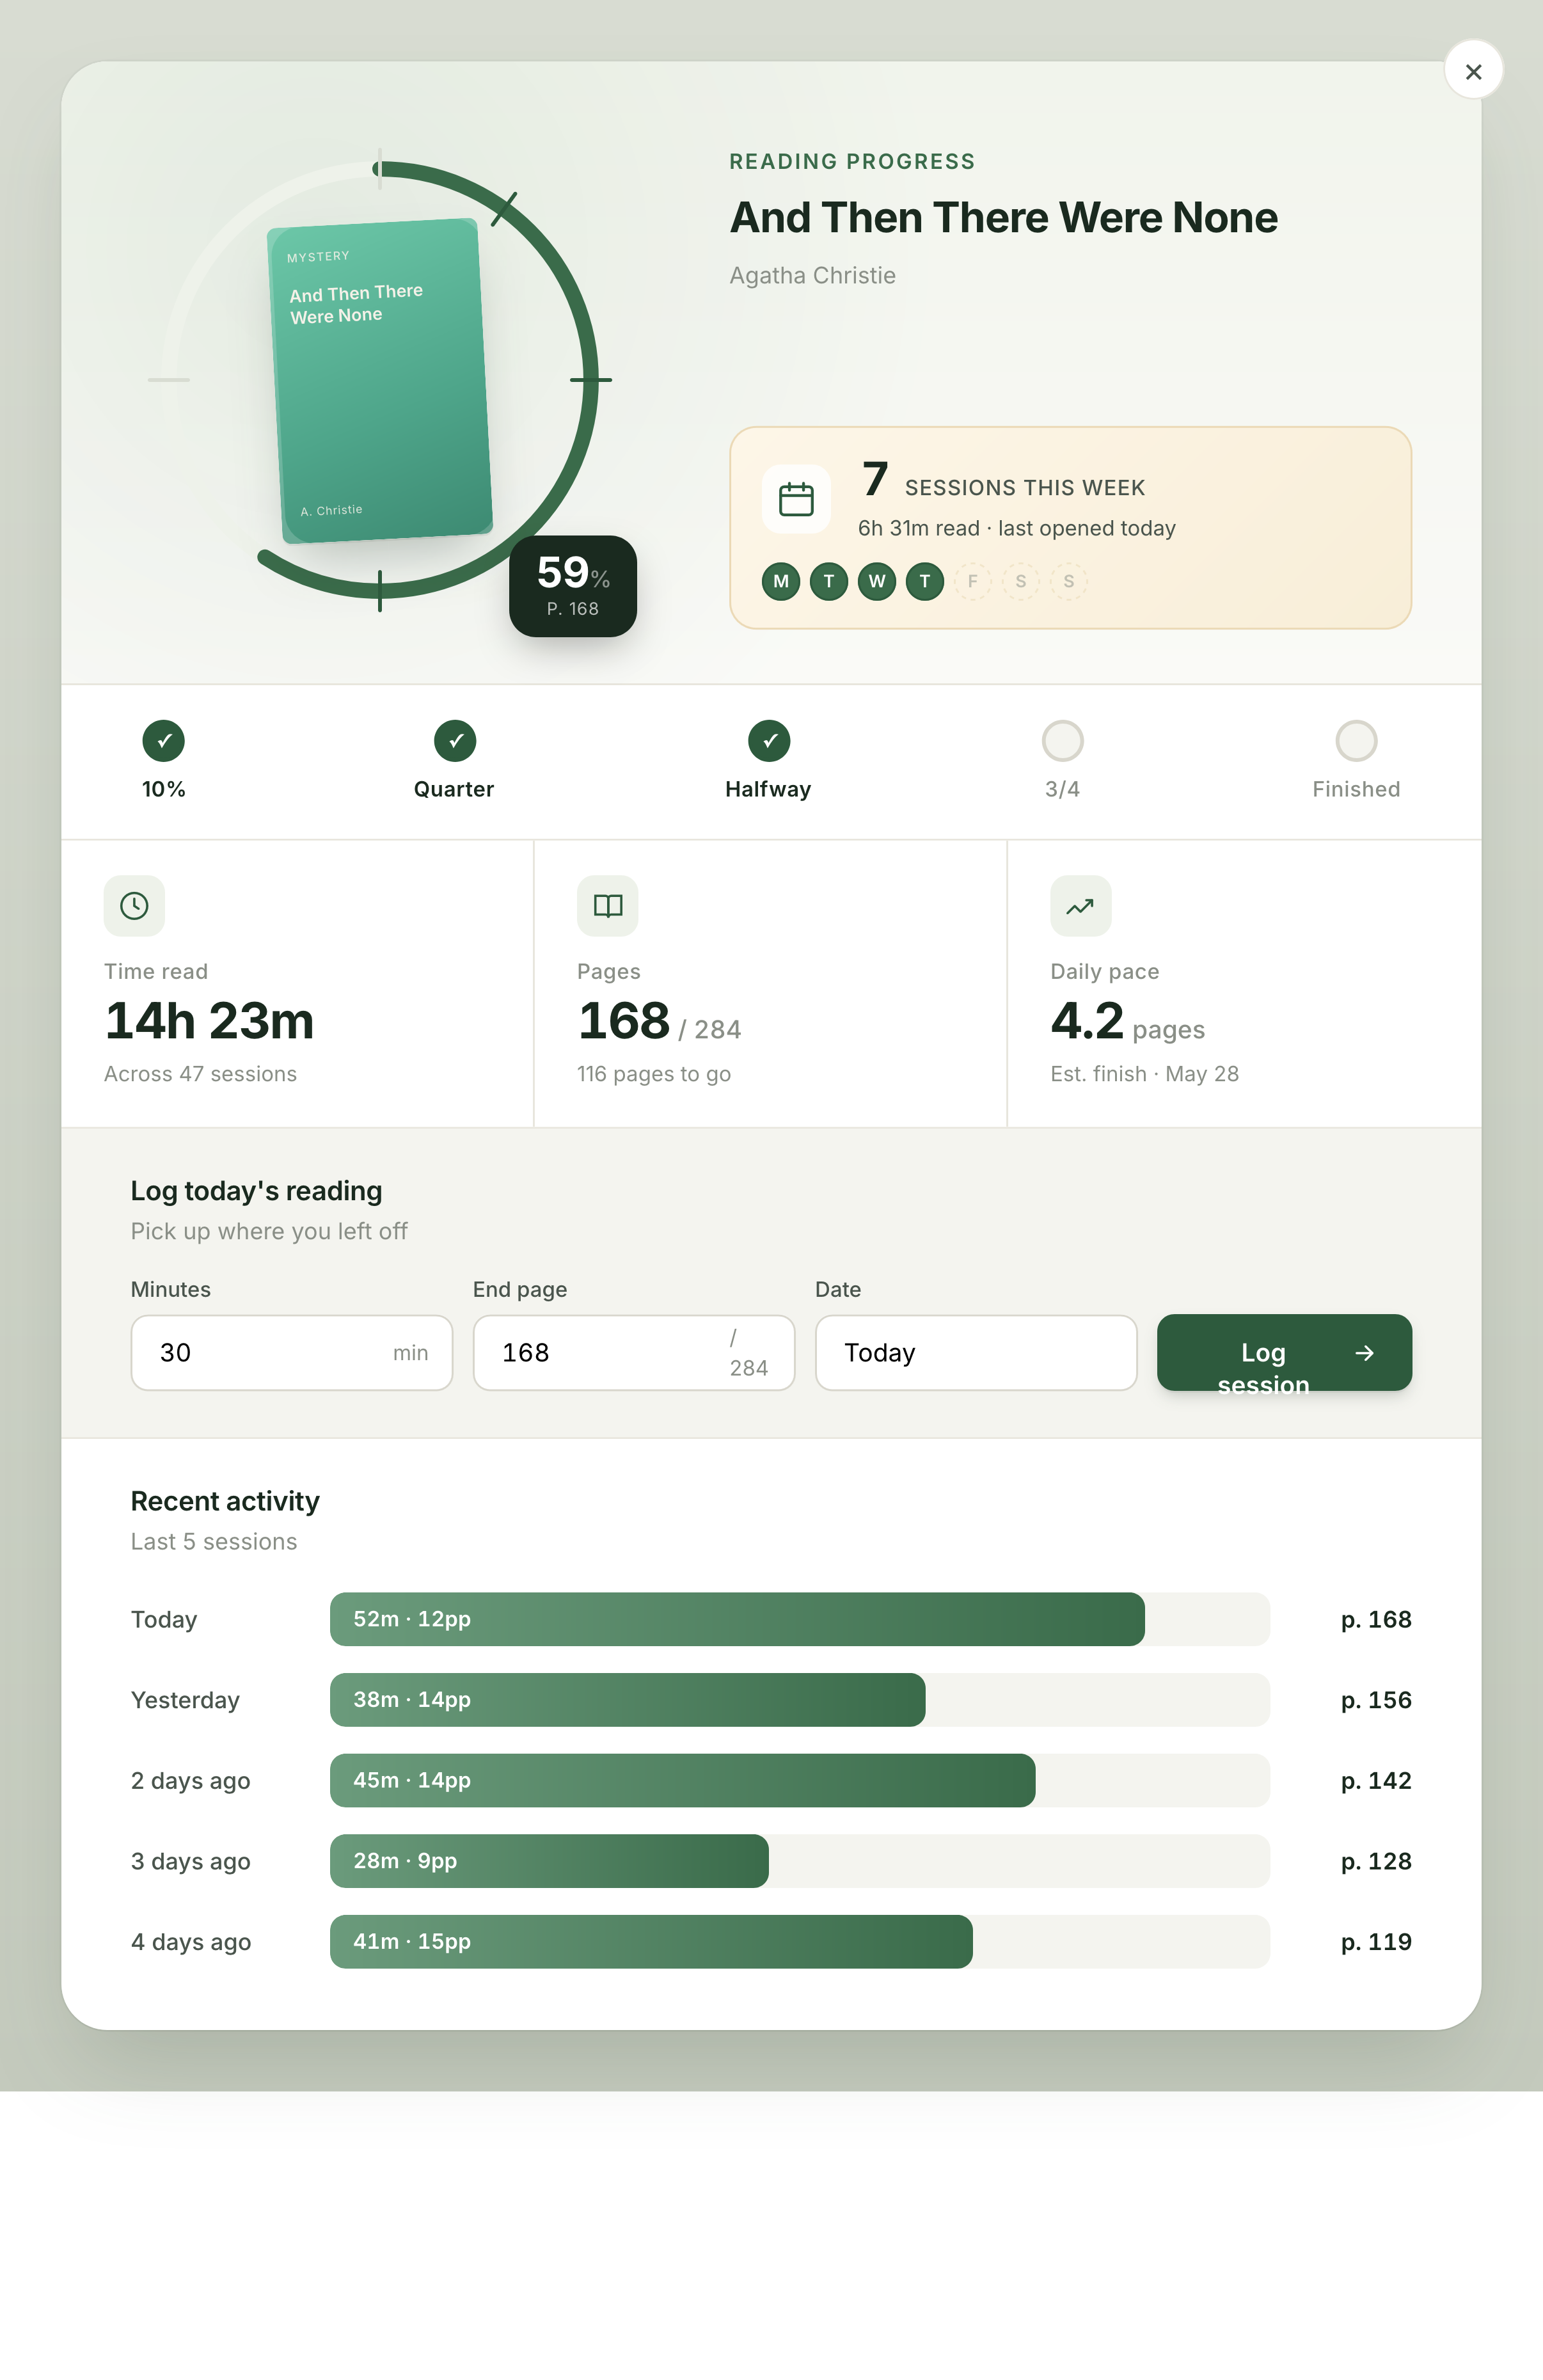Click the '4 days ago' row label
This screenshot has width=1543, height=2380.
click(191, 1942)
